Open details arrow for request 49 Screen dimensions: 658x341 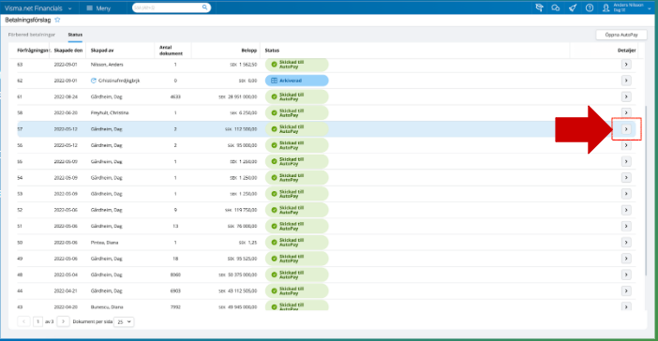[626, 259]
